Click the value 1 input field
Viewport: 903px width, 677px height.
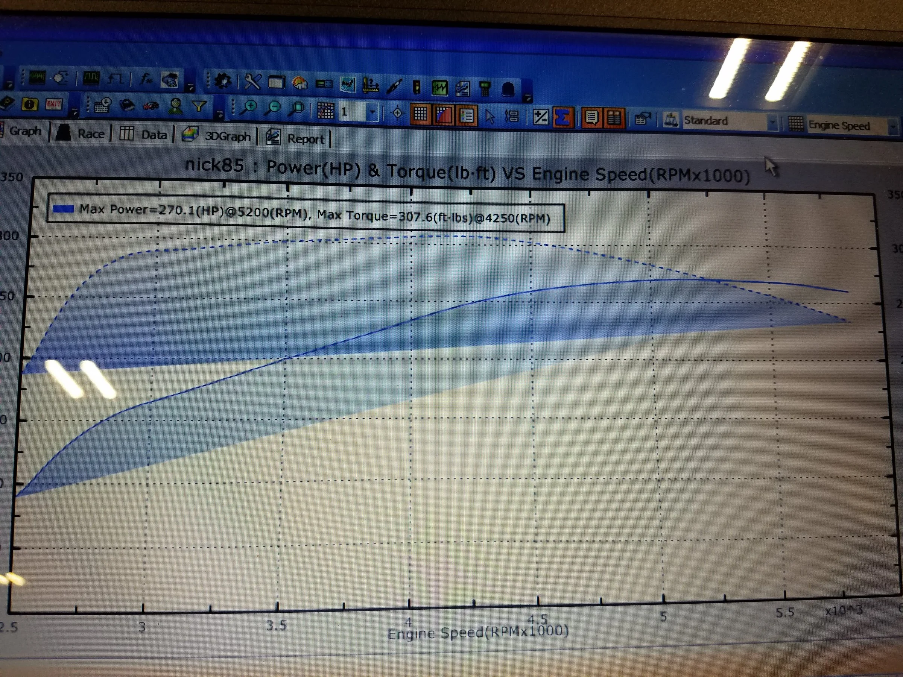[x=353, y=112]
